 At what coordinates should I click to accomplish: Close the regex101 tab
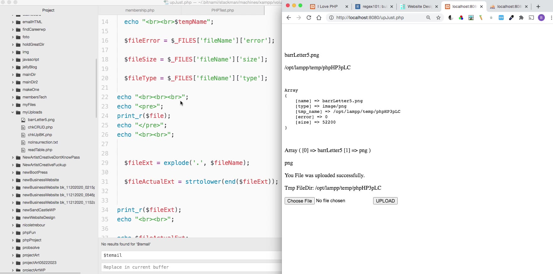[392, 6]
